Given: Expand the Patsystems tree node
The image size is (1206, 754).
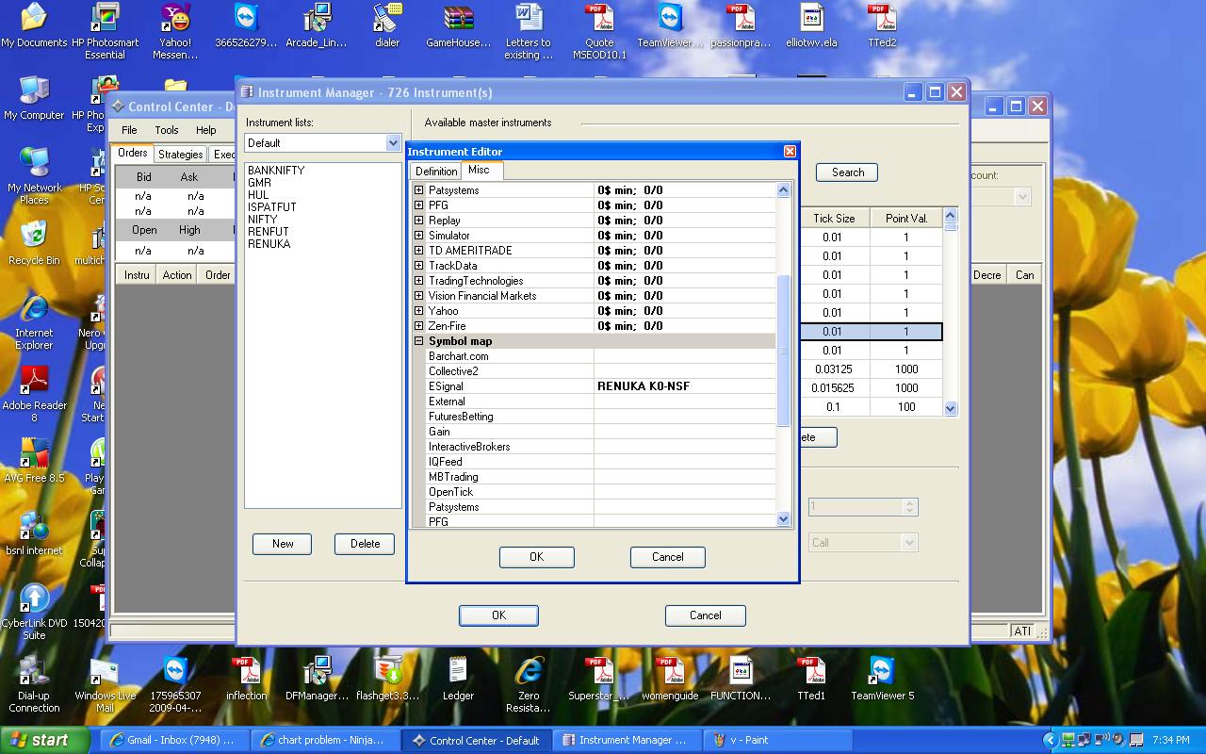Looking at the screenshot, I should click(419, 190).
